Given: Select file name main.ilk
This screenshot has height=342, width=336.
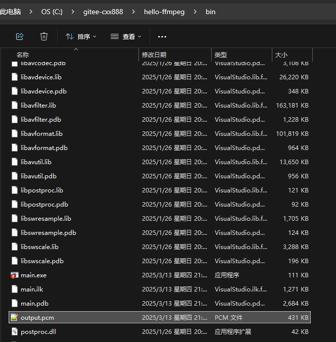Looking at the screenshot, I should [x=32, y=289].
